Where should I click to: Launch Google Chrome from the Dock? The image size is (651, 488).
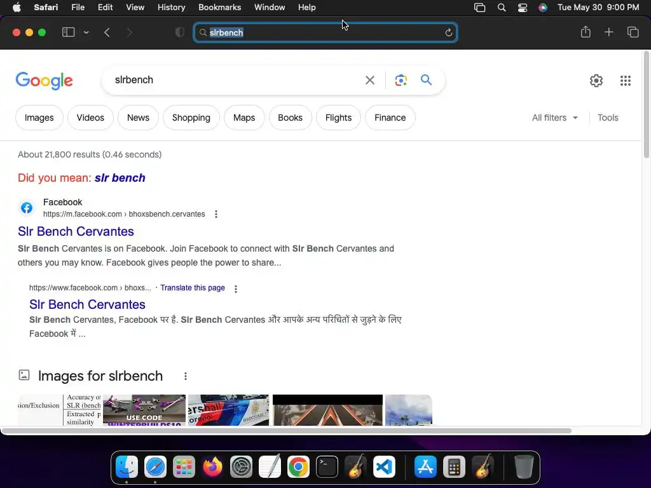click(x=298, y=466)
